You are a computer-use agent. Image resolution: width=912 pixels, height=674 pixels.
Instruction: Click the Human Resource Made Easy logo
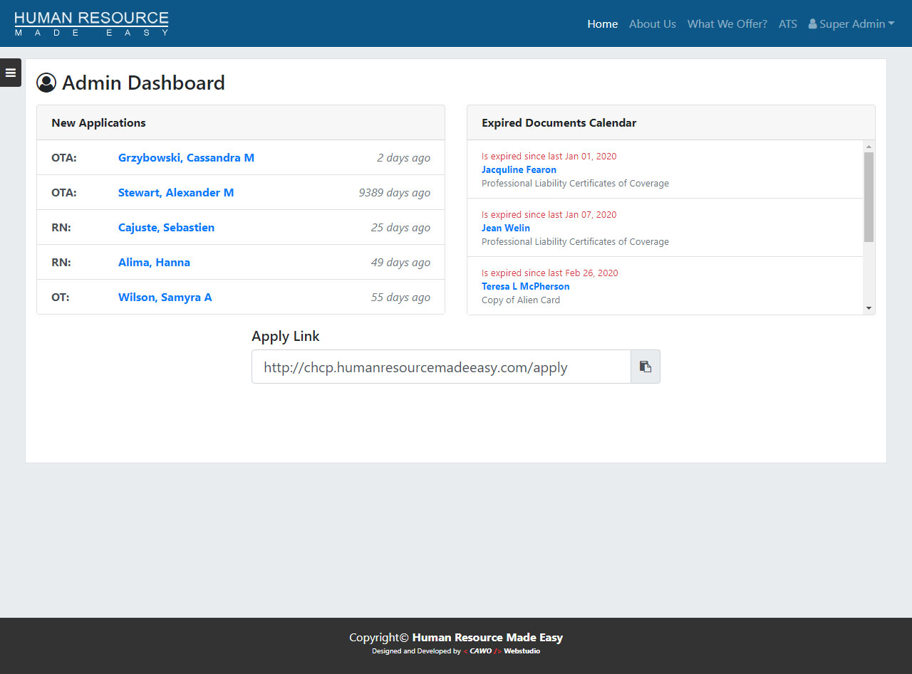[92, 23]
